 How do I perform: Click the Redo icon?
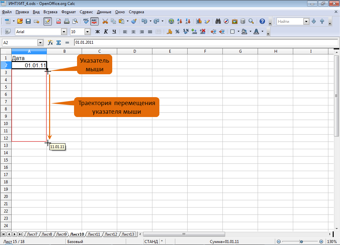tap(156, 21)
